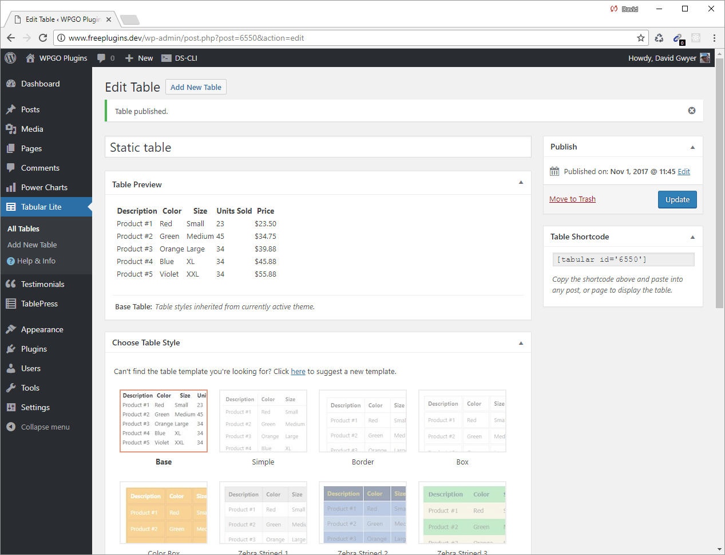Click the Settings sliders icon
Viewport: 725px width, 555px height.
point(11,407)
